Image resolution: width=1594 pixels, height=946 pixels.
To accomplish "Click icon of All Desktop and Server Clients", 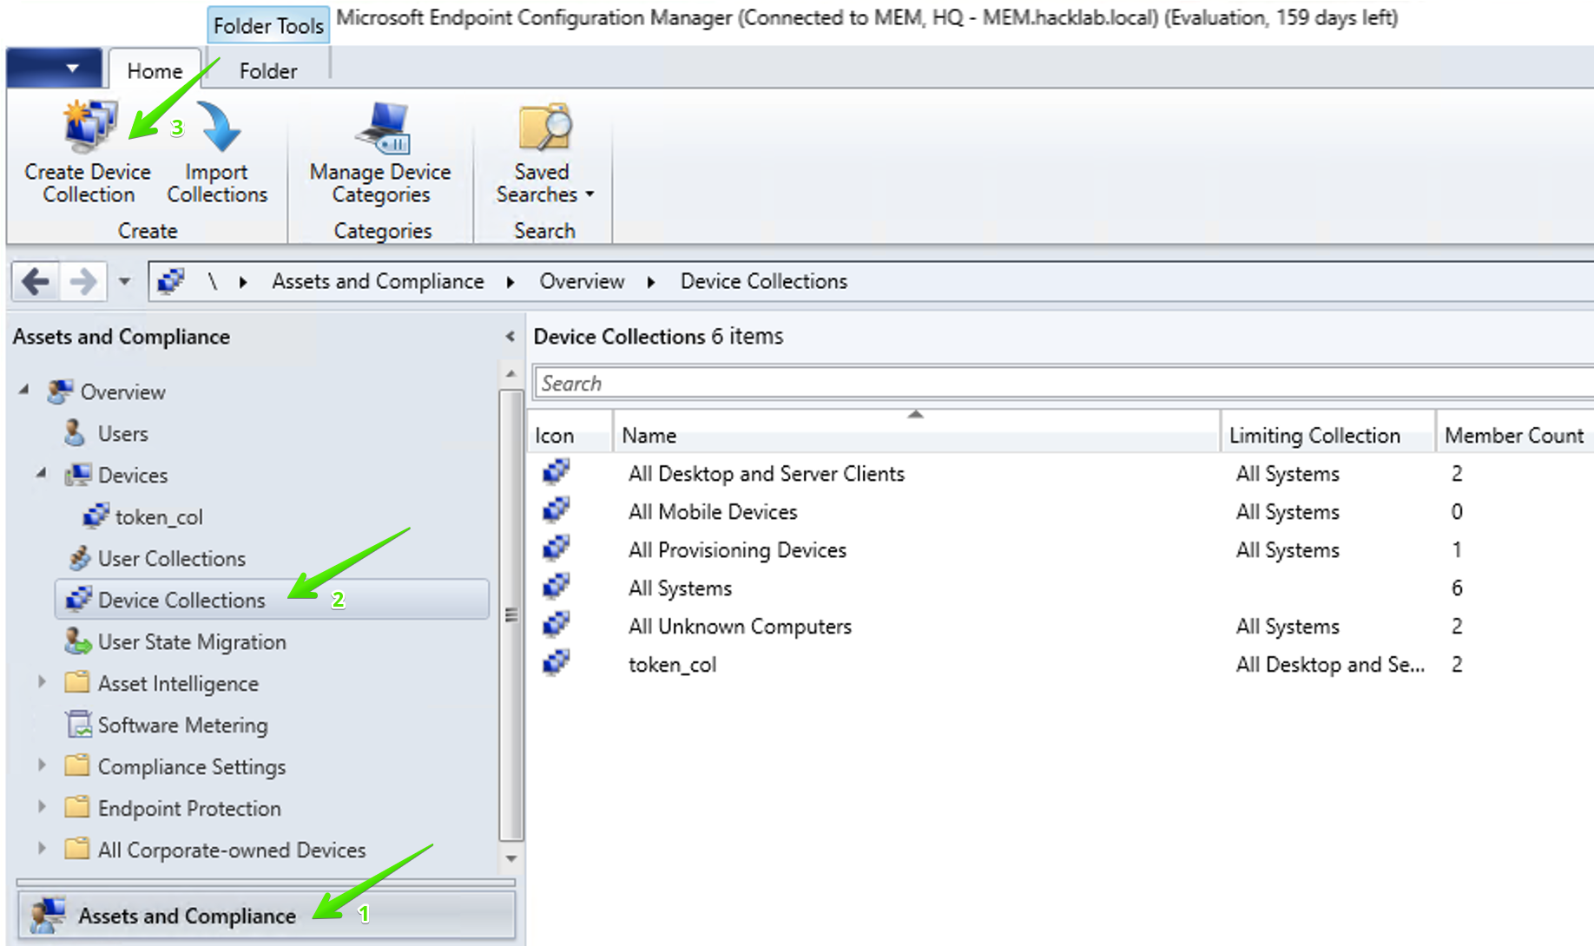I will [x=556, y=473].
